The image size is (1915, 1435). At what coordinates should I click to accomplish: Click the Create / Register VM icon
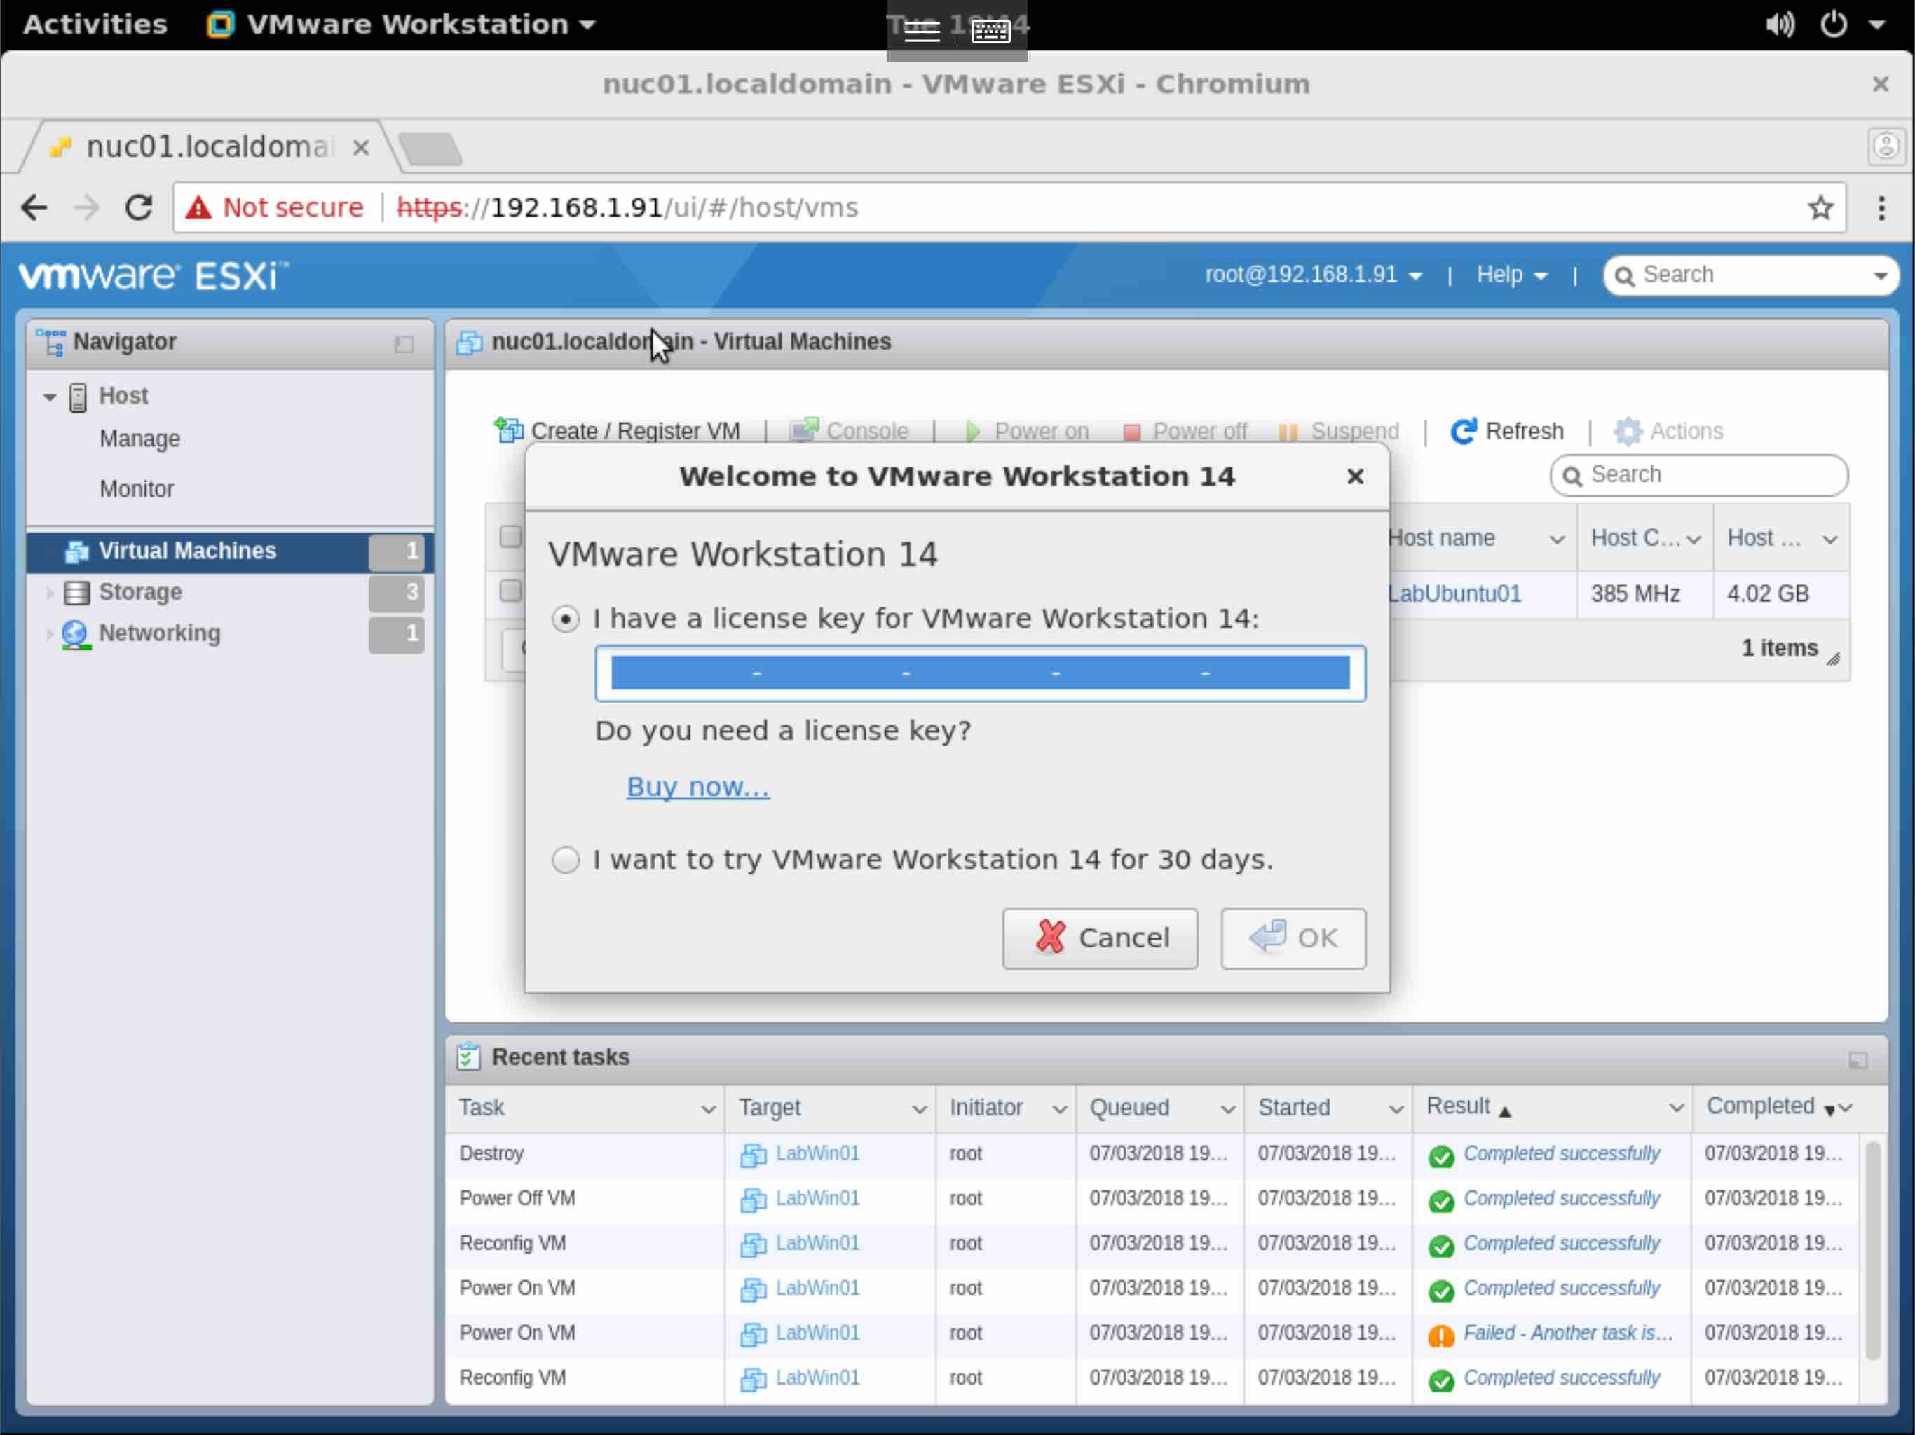click(x=508, y=430)
